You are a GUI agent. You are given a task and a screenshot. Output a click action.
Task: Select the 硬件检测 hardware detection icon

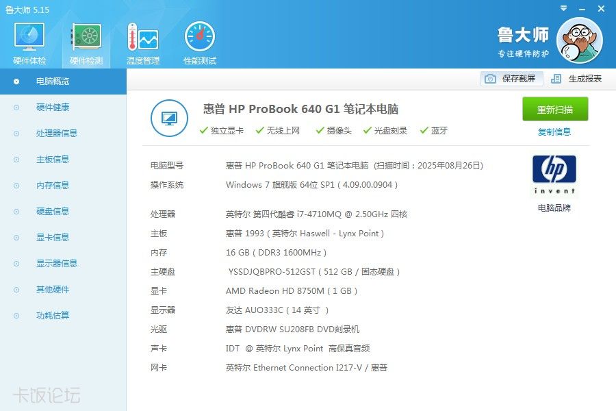point(86,38)
